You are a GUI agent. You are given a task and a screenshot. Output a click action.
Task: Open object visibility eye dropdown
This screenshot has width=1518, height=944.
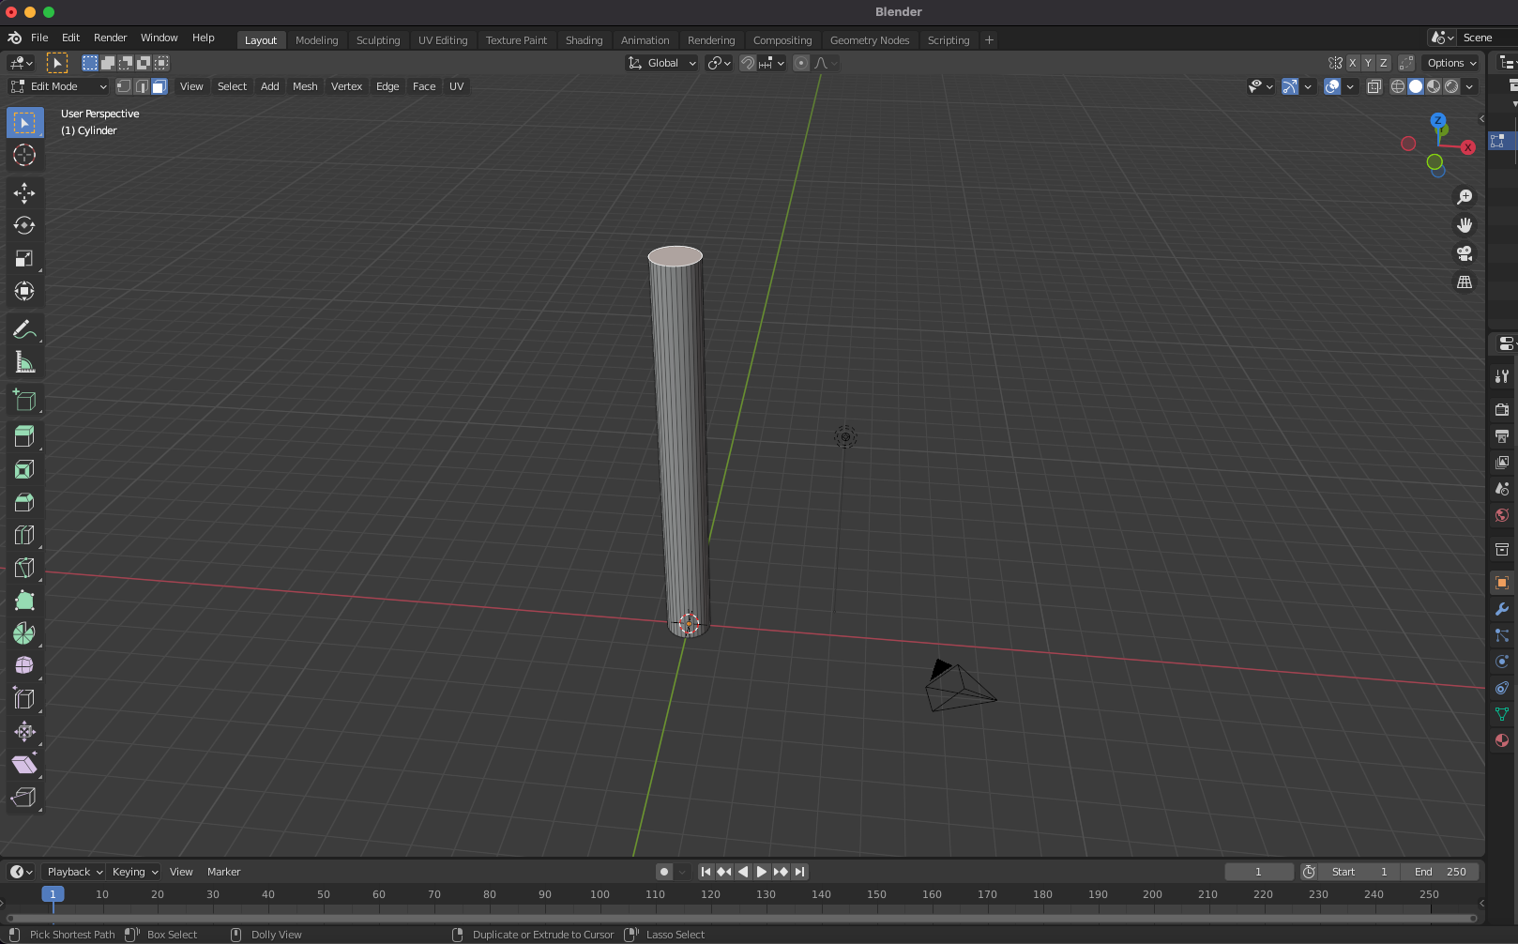1260,86
